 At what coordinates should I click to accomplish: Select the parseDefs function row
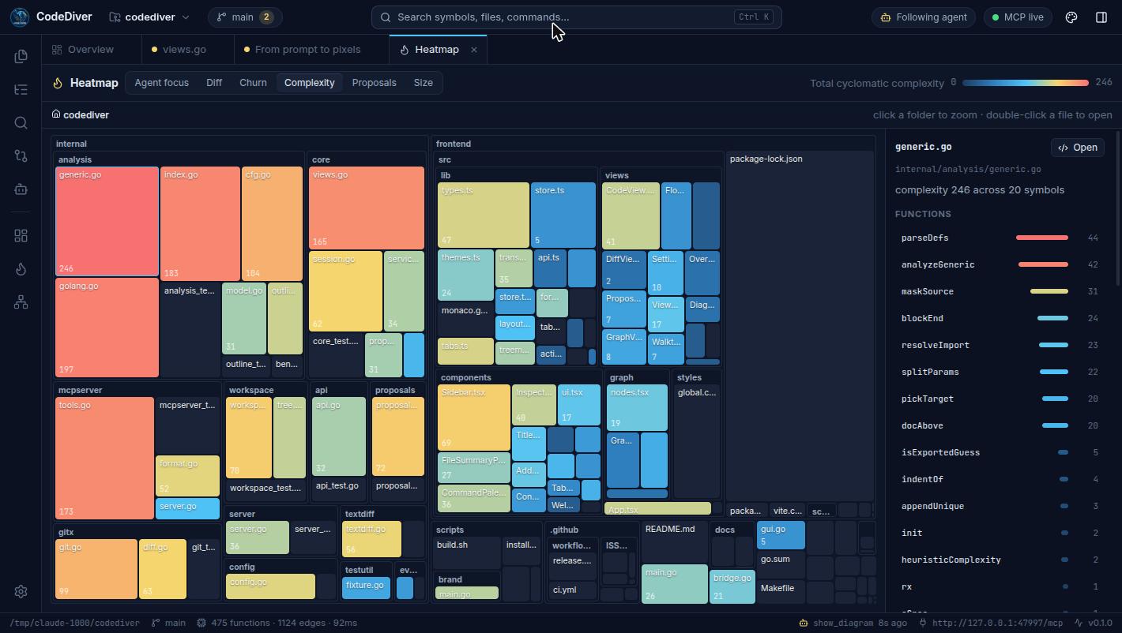click(1000, 238)
